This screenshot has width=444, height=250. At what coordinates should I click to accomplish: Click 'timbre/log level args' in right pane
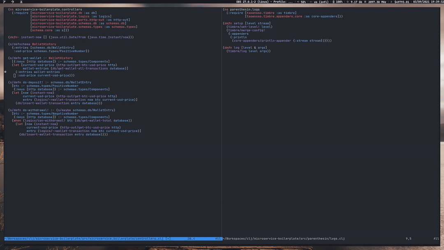pos(248,51)
